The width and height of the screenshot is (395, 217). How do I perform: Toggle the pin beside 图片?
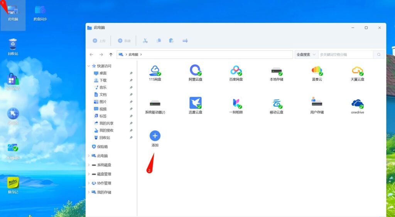point(131,102)
